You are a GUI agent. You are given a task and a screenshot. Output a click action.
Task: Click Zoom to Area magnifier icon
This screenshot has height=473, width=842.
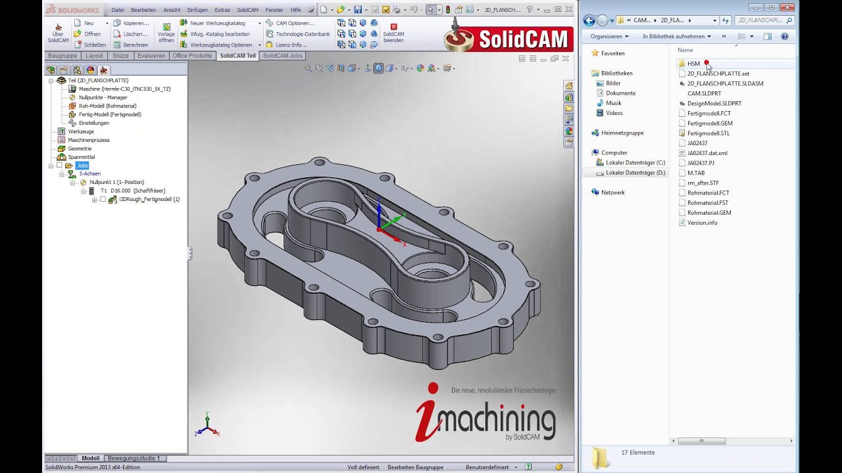coord(319,68)
